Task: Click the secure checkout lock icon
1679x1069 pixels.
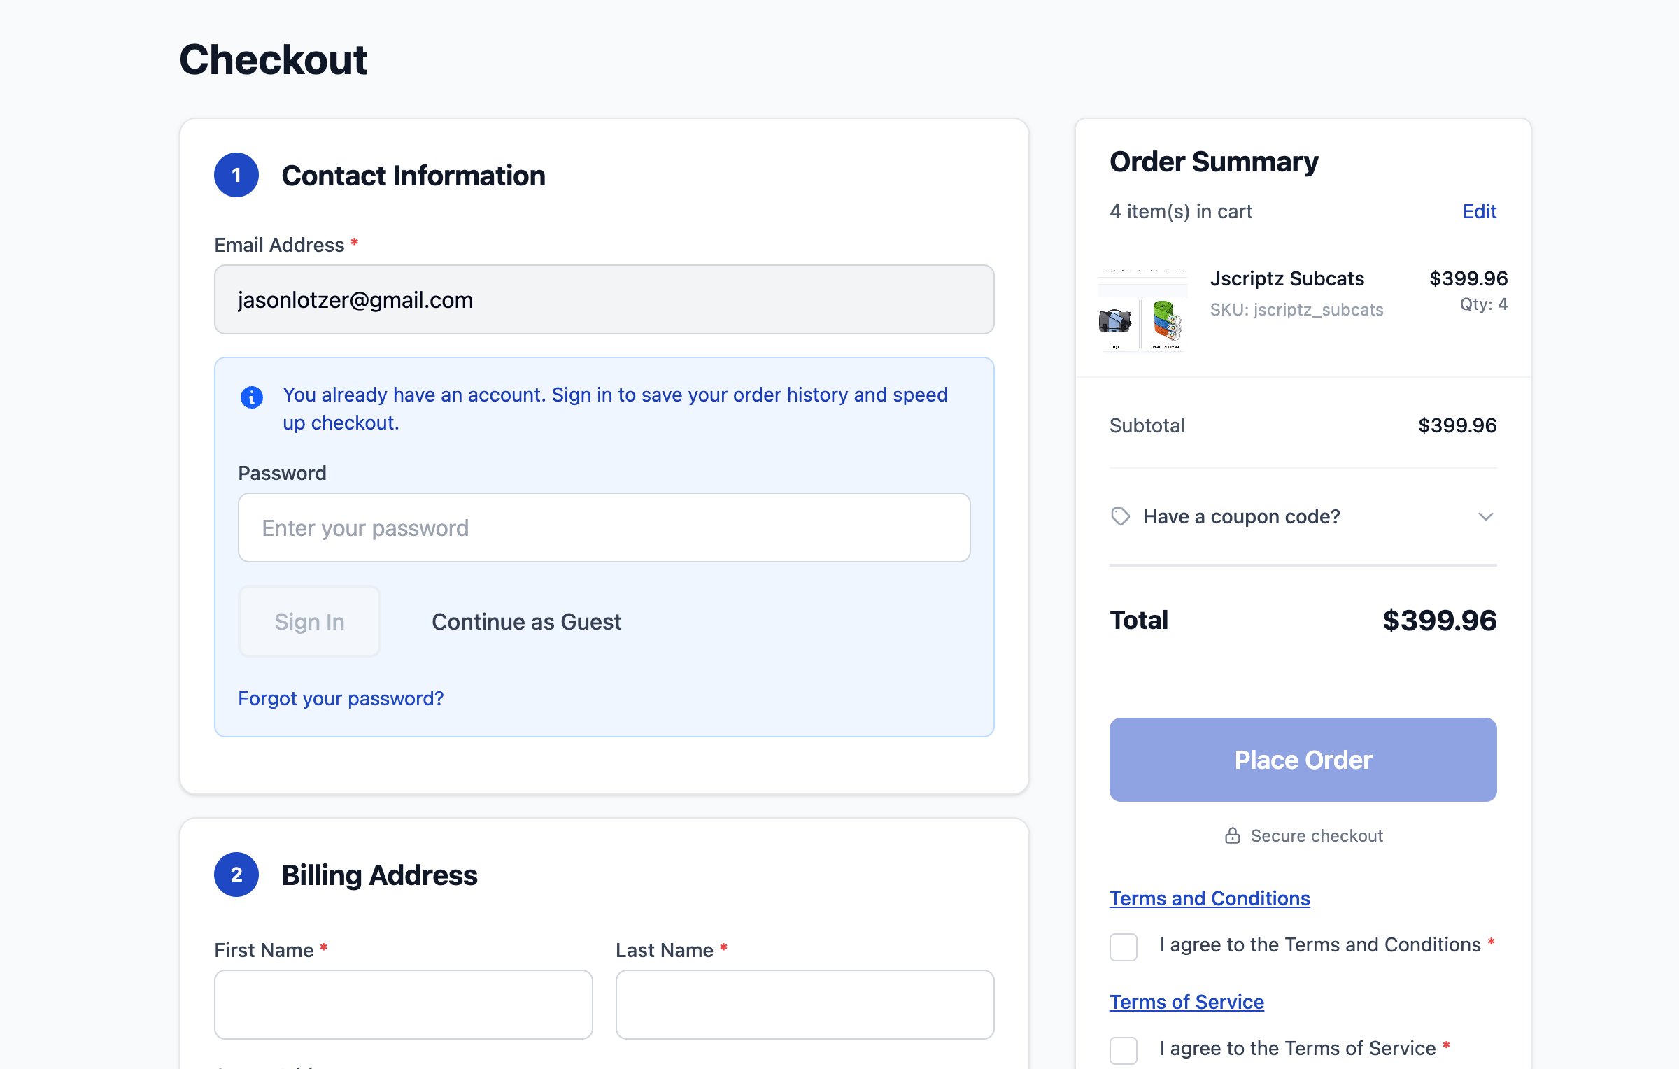Action: pos(1232,835)
